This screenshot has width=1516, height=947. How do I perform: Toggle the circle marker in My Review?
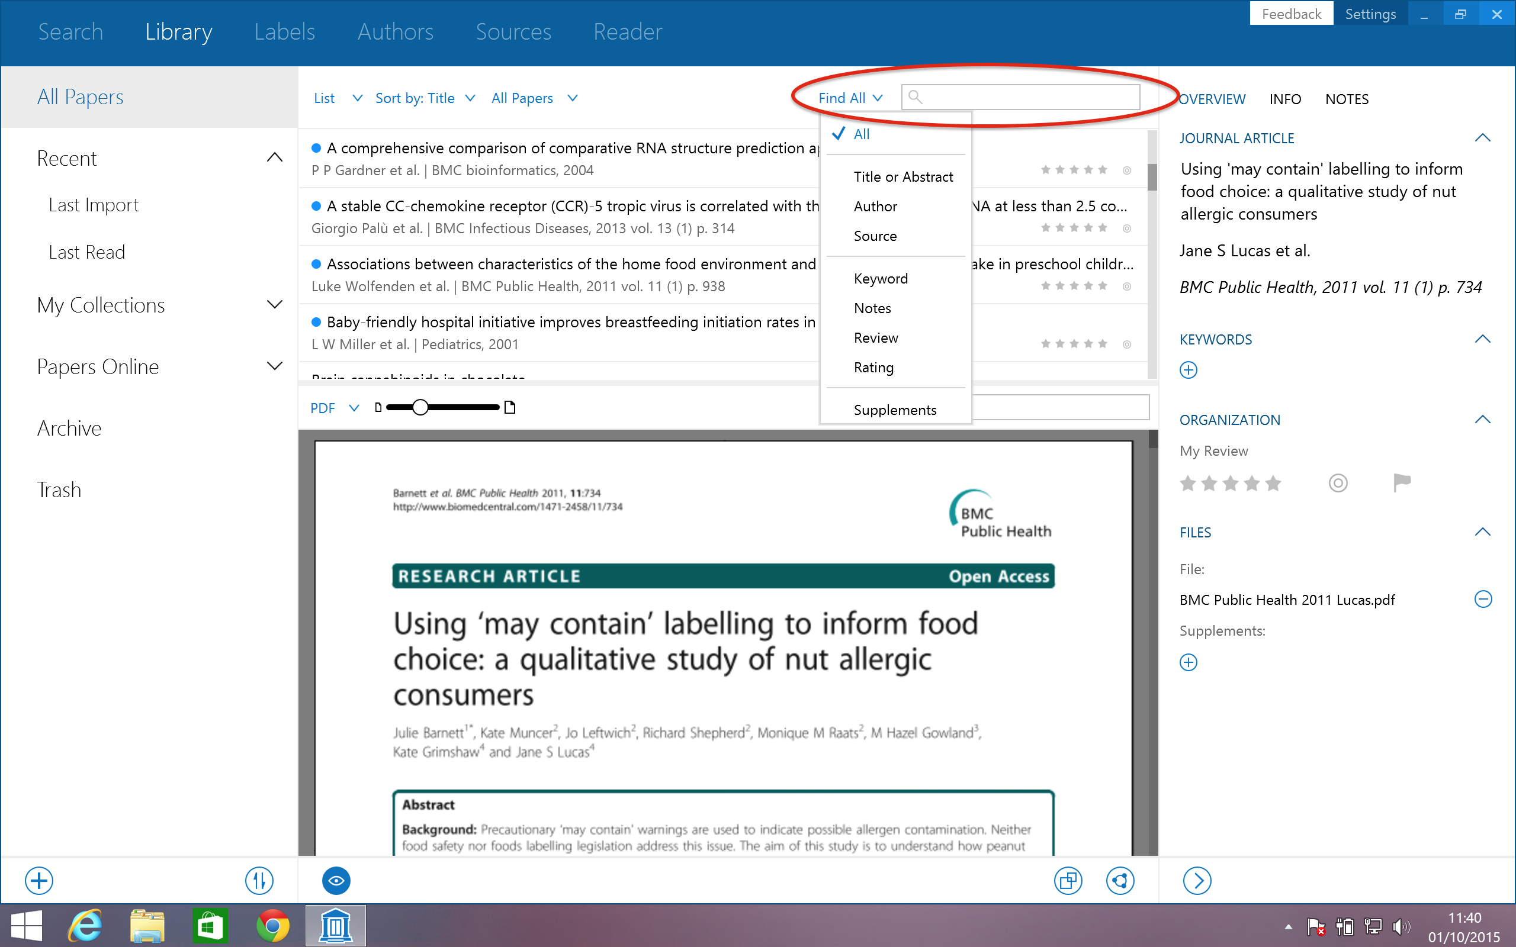point(1338,483)
